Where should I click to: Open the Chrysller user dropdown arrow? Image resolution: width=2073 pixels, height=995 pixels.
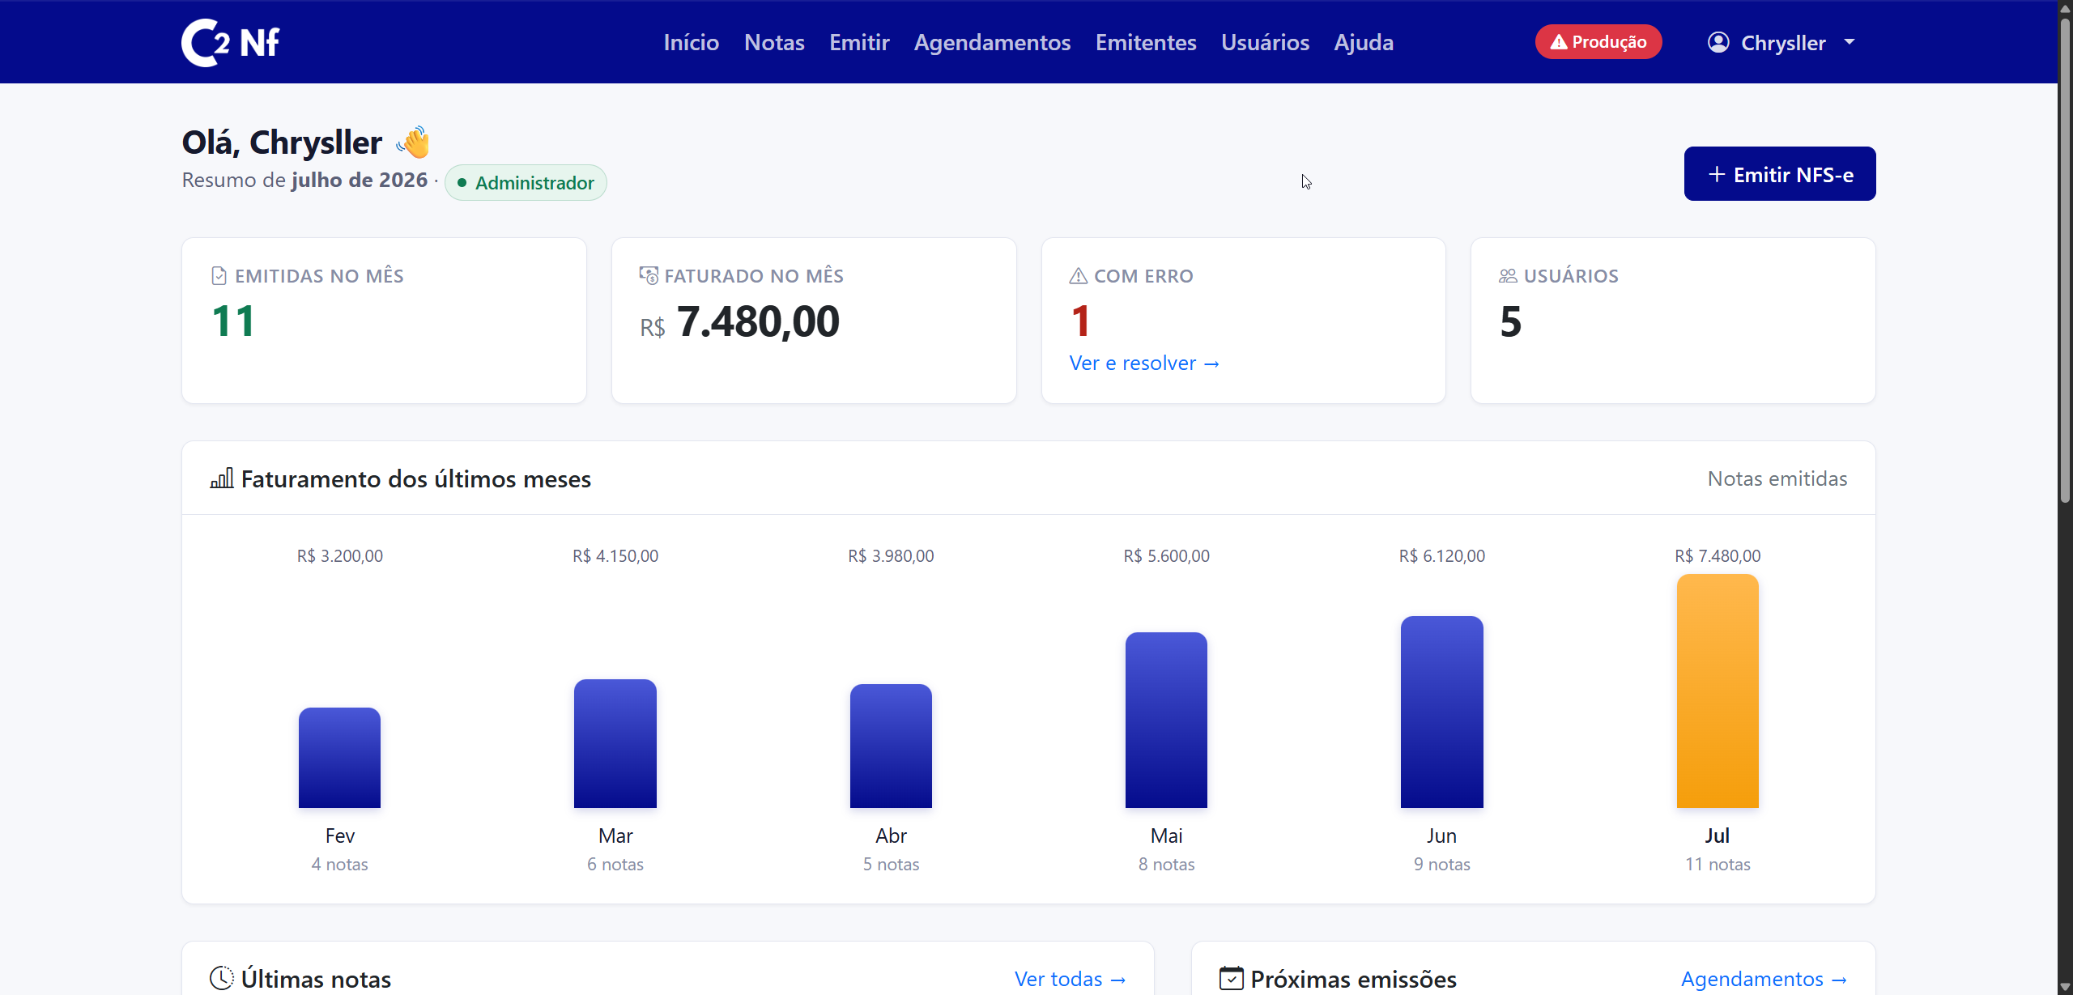pyautogui.click(x=1849, y=42)
